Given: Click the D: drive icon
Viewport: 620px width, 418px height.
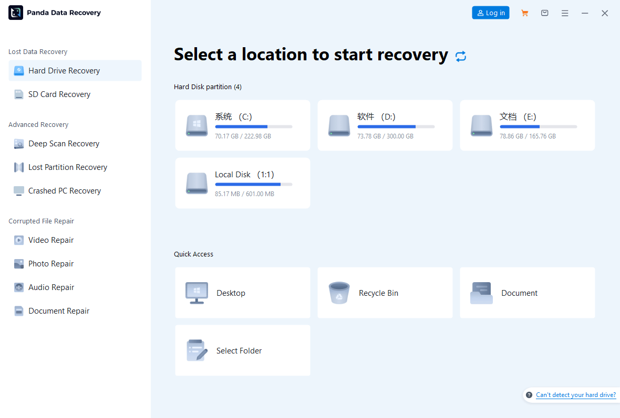Looking at the screenshot, I should tap(339, 125).
